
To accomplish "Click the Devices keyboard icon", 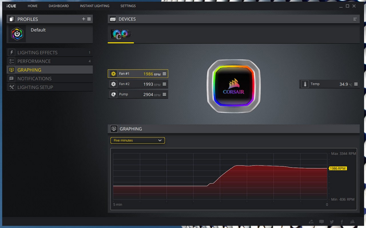I will pos(113,19).
